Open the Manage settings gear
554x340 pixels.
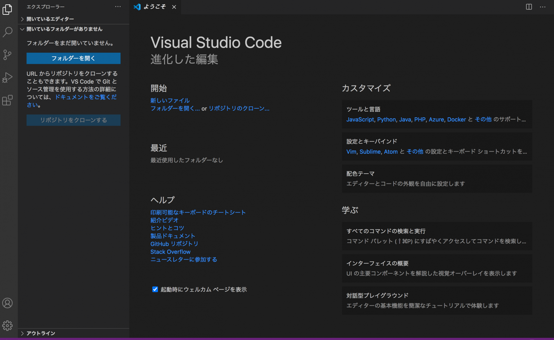7,325
